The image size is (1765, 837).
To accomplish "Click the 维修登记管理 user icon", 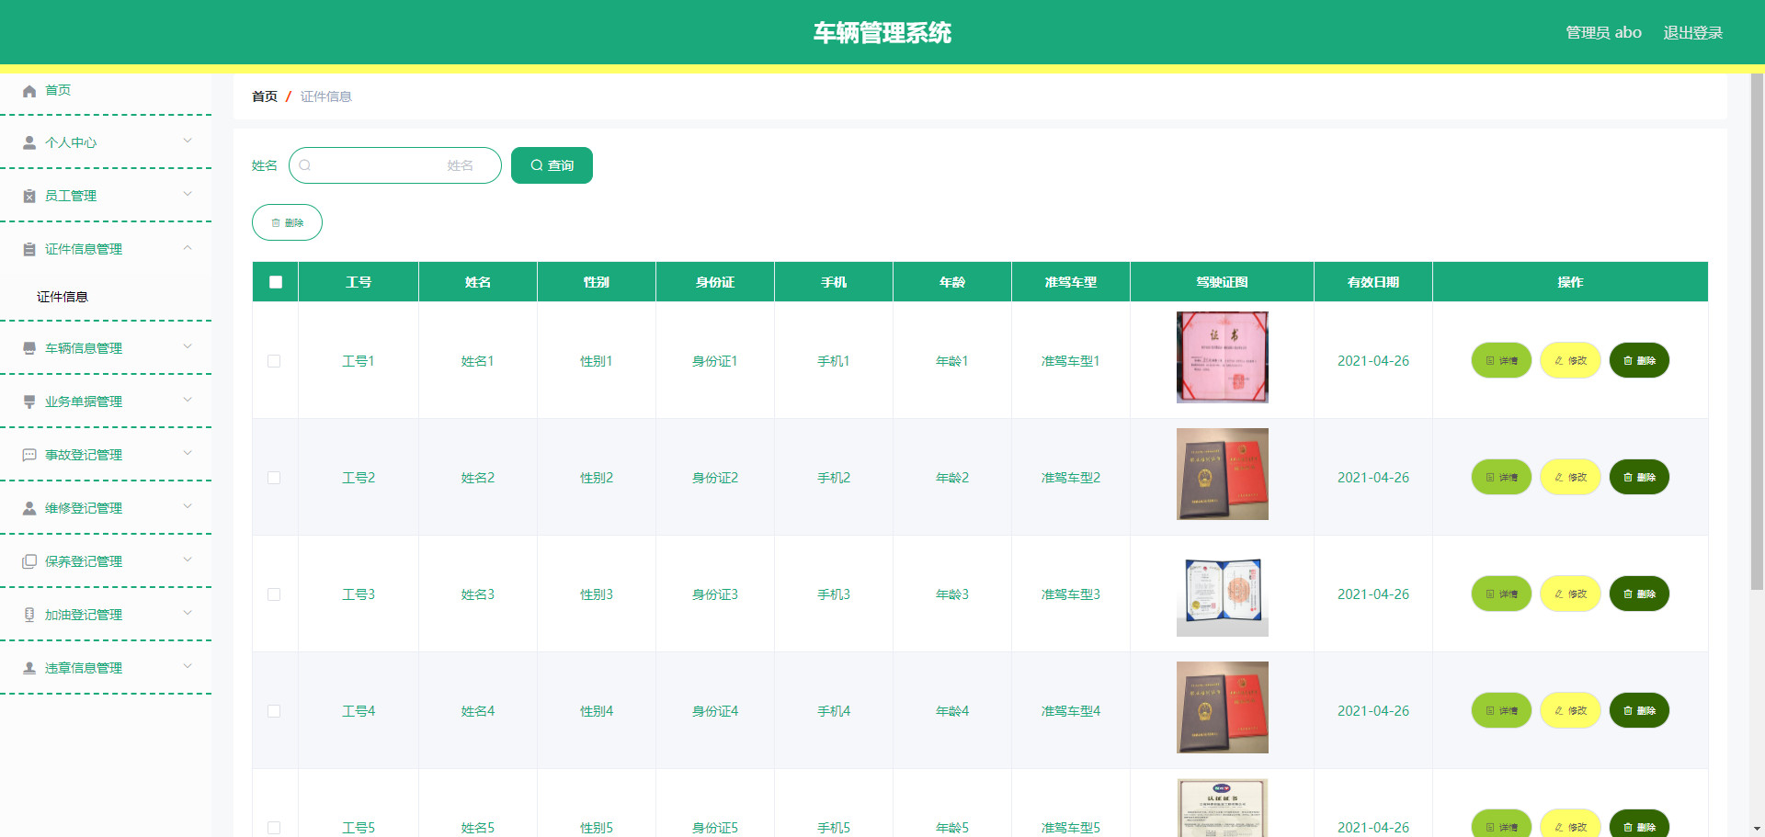I will (x=29, y=508).
